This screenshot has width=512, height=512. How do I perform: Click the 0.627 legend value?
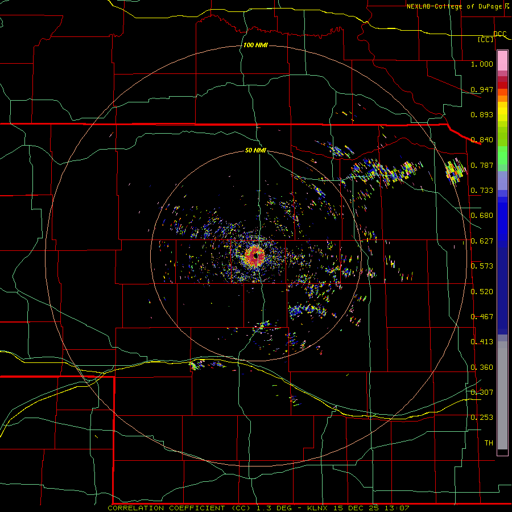482,241
